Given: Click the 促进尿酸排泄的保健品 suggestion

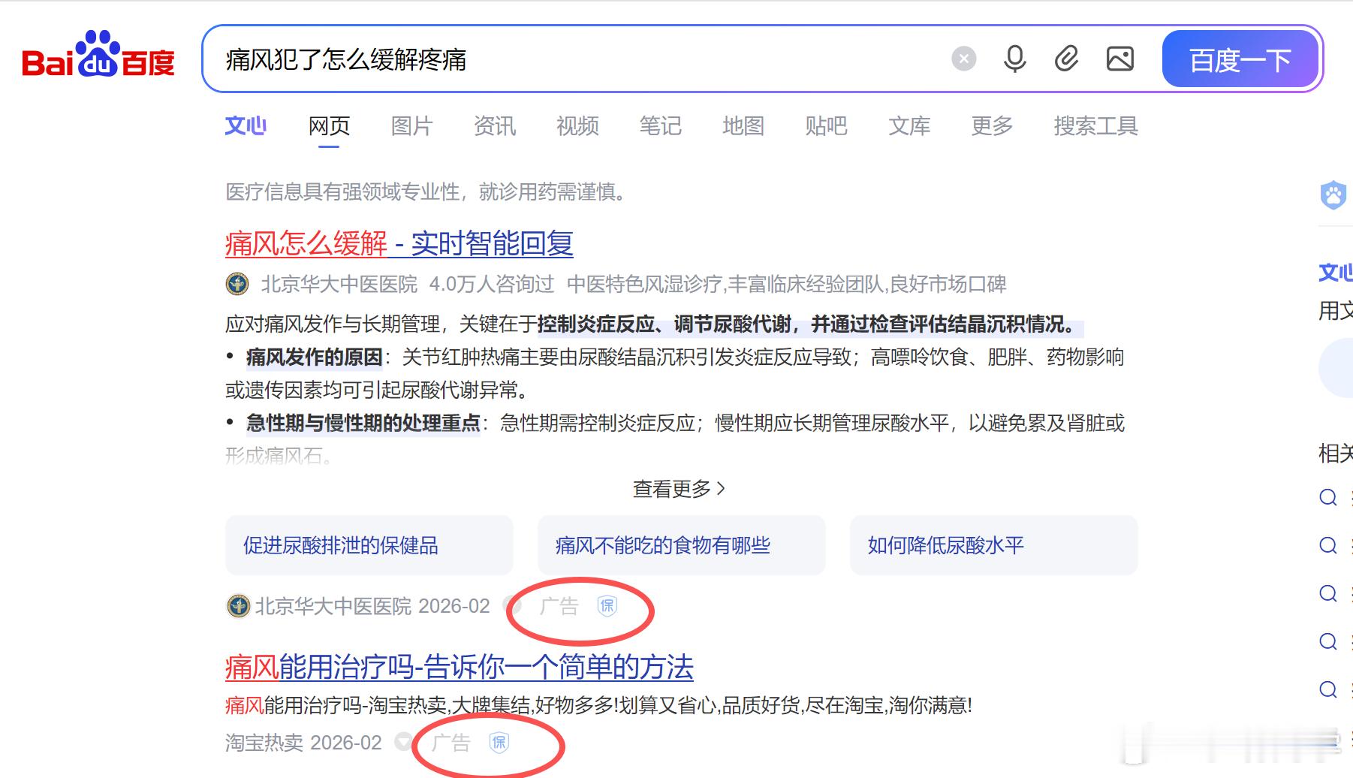Looking at the screenshot, I should pos(369,545).
